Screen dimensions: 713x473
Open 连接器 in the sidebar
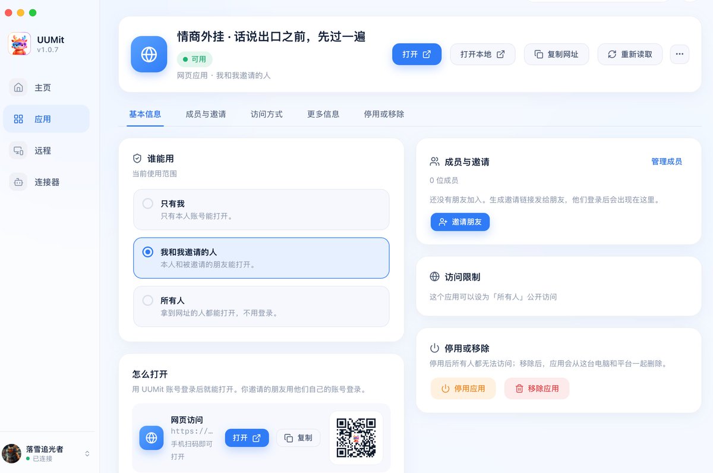(46, 182)
